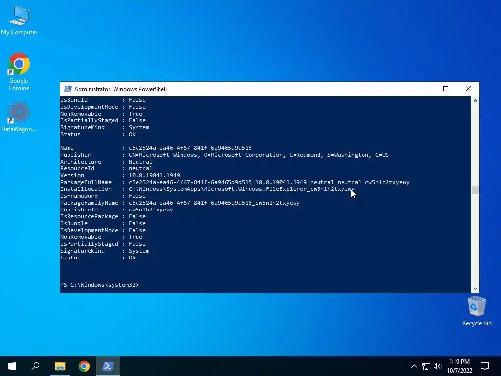This screenshot has width=501, height=376.
Task: Click the IsResourcePackage False line
Action: pos(103,216)
